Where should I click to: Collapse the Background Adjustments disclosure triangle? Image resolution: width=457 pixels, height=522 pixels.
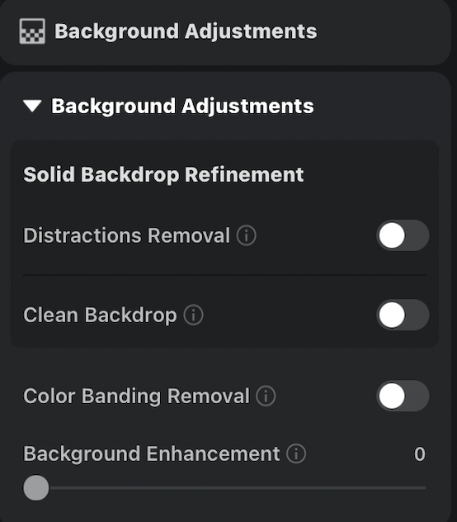pos(32,107)
